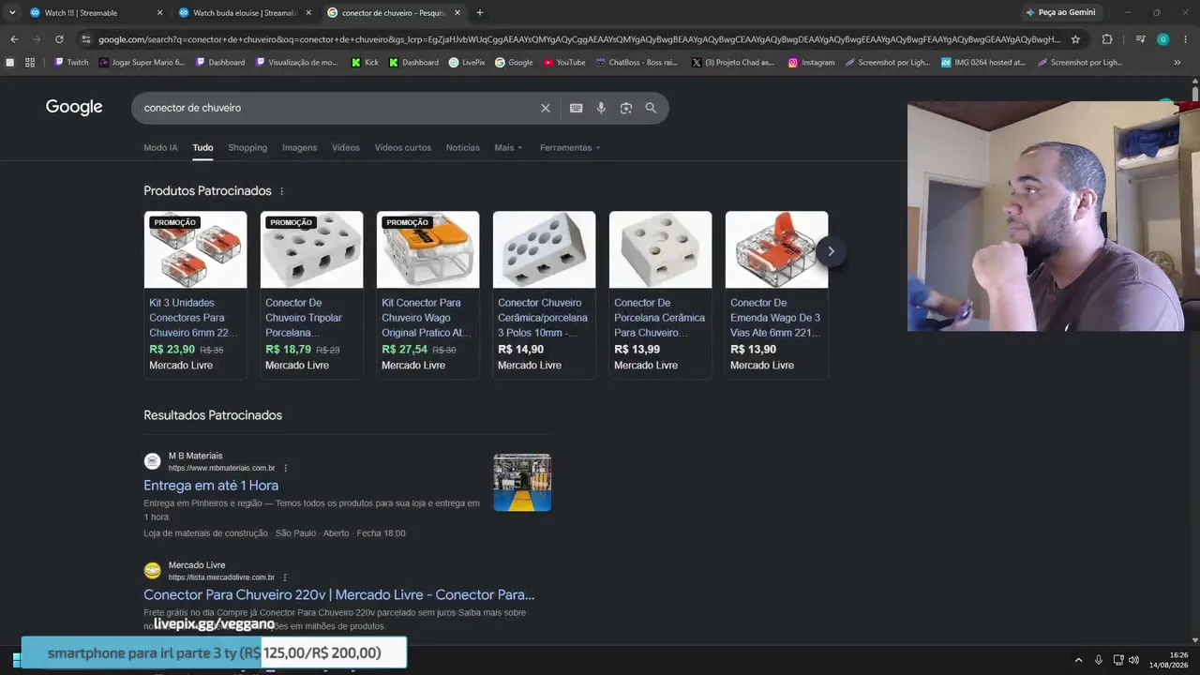Open options menu for M B Materiais ad
The height and width of the screenshot is (675, 1200).
point(285,468)
